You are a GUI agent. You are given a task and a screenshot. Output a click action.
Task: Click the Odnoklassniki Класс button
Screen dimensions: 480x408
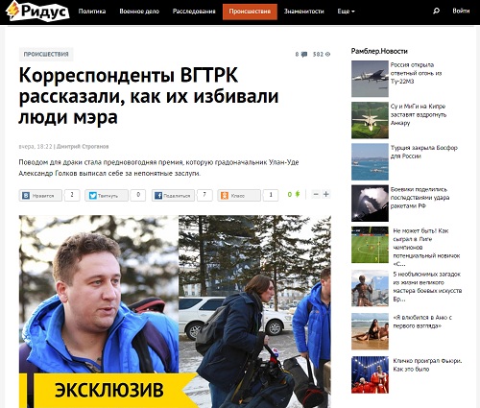[239, 195]
